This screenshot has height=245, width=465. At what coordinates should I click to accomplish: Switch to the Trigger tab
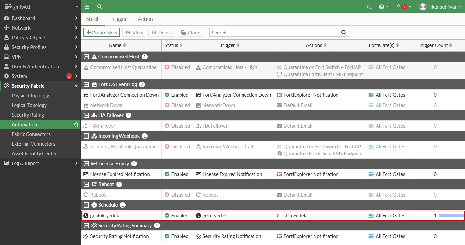pyautogui.click(x=119, y=19)
